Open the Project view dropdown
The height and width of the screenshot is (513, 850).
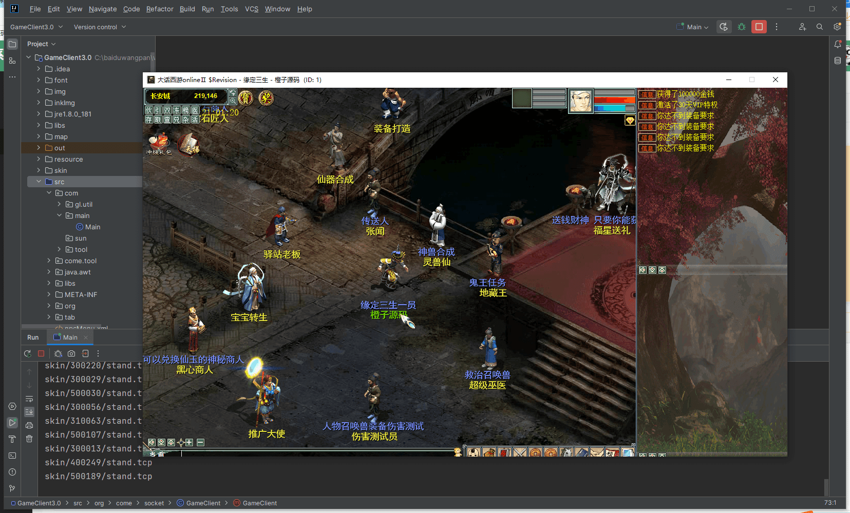(42, 44)
